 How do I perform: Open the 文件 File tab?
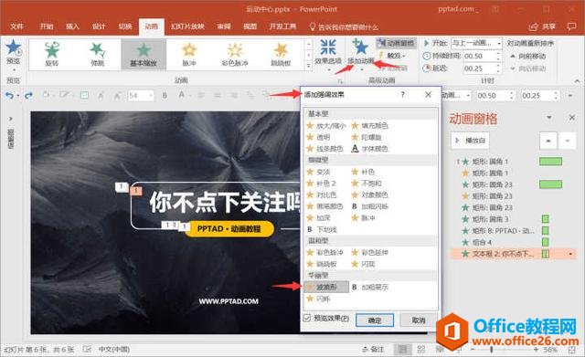coord(16,26)
